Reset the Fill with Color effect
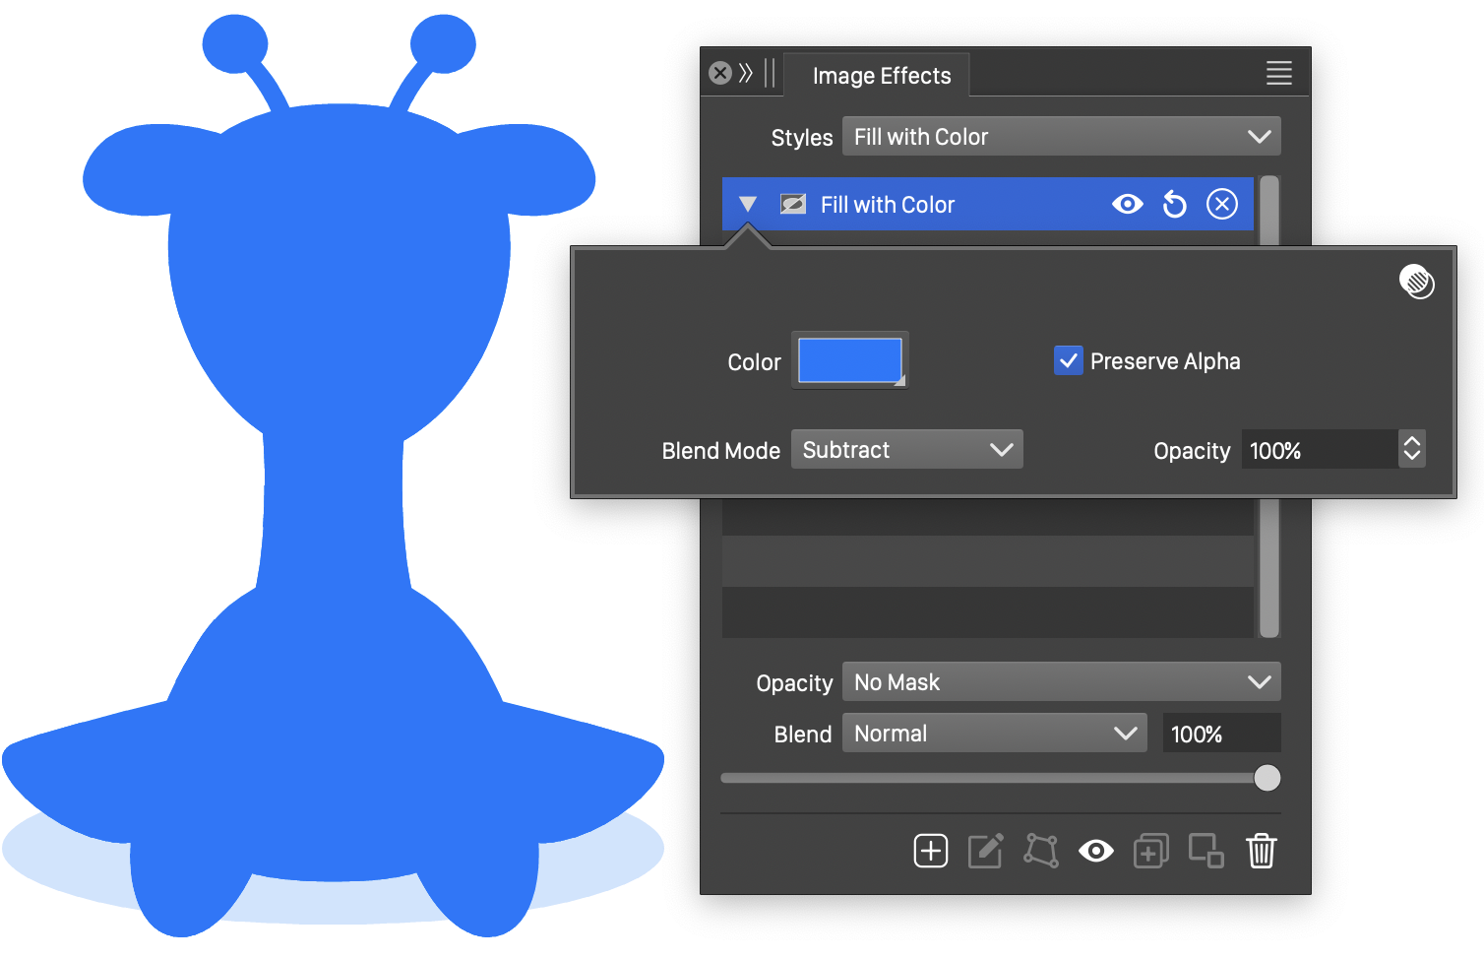Image resolution: width=1484 pixels, height=959 pixels. coord(1175,205)
